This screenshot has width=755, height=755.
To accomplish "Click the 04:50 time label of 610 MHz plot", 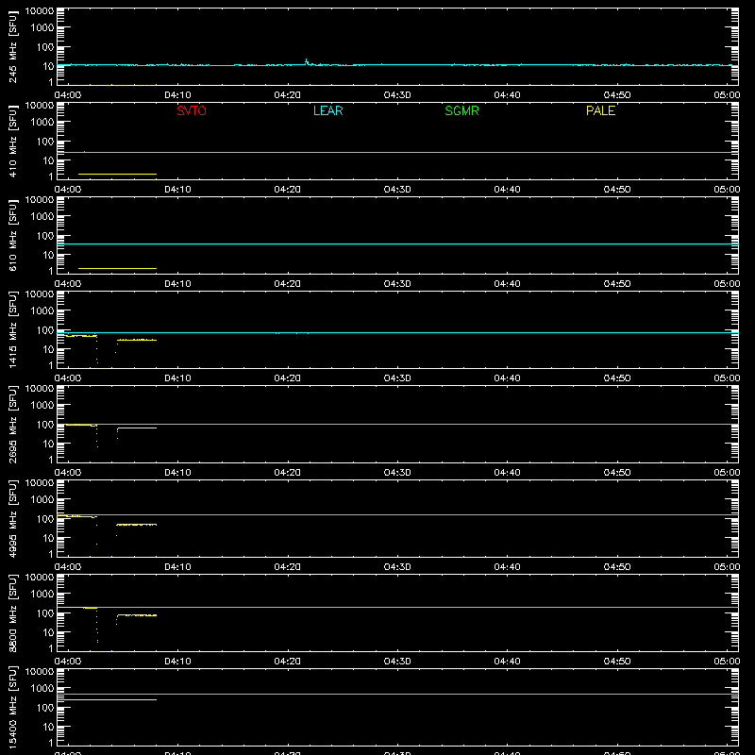I will (x=617, y=284).
